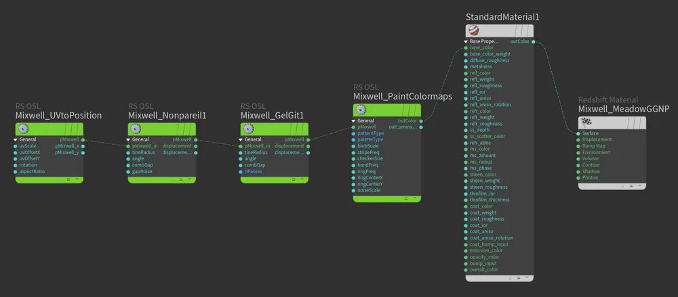Click the gear icon on Mixwell_UVtoPosition node
The height and width of the screenshot is (297, 678).
pyautogui.click(x=23, y=129)
